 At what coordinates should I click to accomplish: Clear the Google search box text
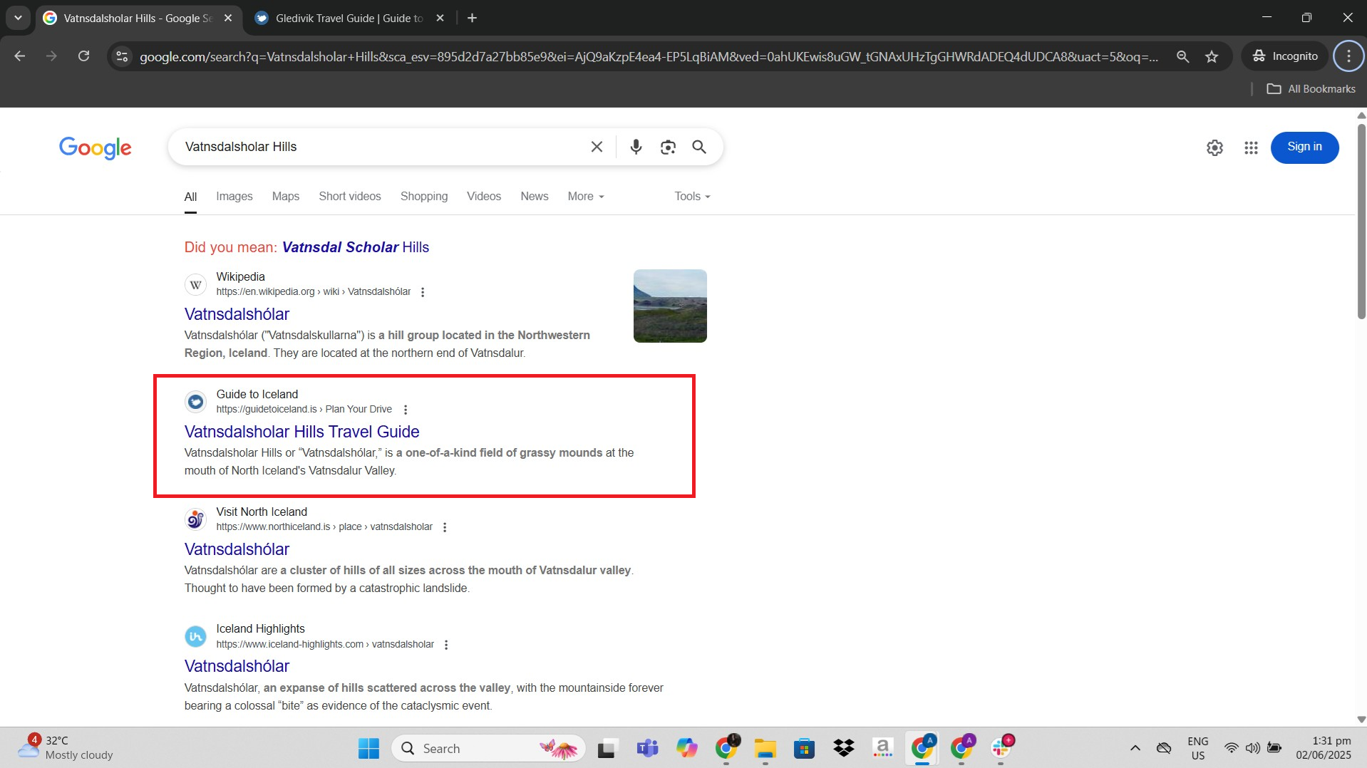597,147
